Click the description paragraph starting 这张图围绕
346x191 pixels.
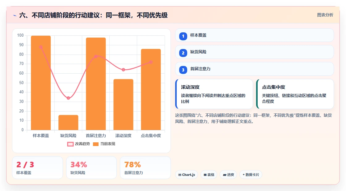(x=254, y=118)
